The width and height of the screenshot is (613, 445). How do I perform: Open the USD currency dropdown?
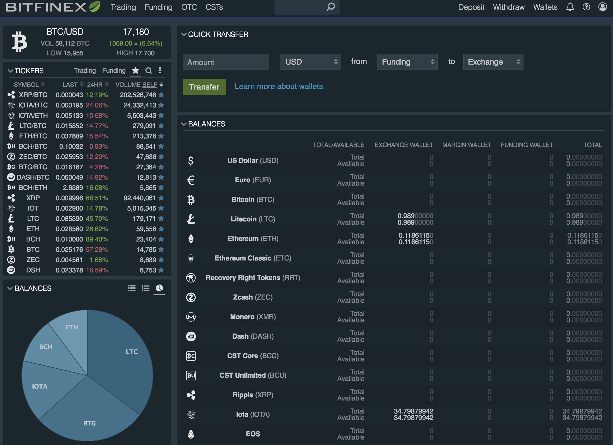pyautogui.click(x=311, y=62)
